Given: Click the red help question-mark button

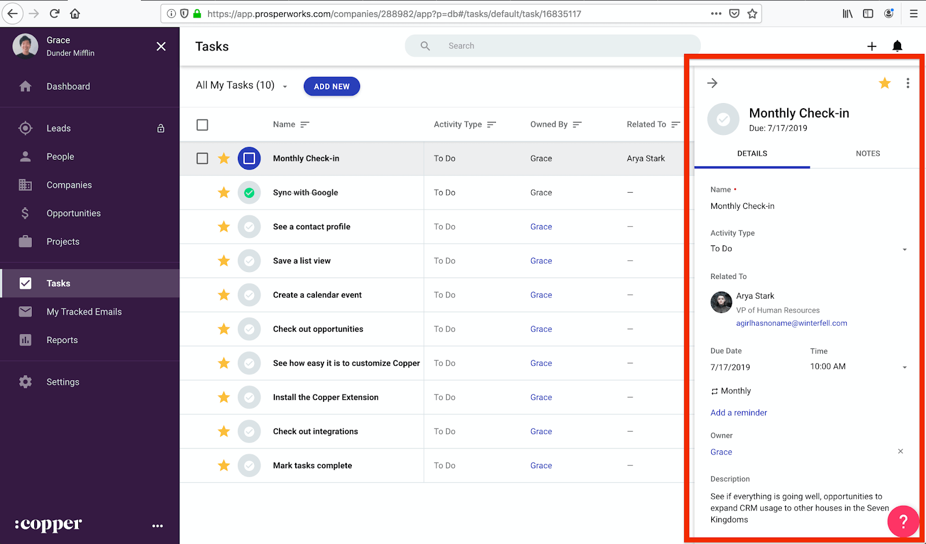Looking at the screenshot, I should [903, 521].
